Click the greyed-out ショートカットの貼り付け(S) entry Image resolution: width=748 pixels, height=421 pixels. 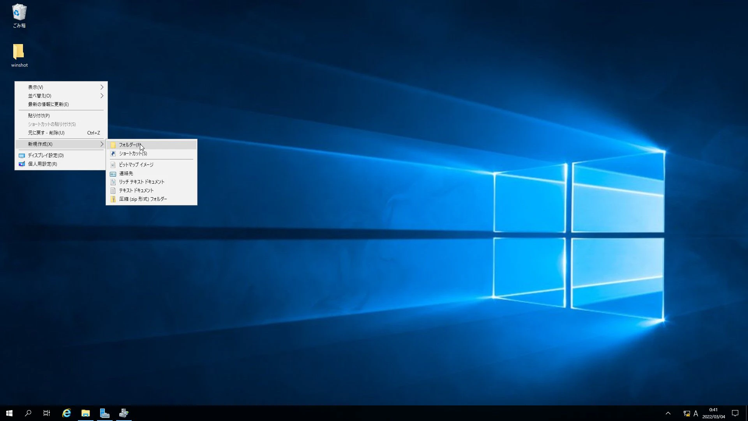(61, 124)
